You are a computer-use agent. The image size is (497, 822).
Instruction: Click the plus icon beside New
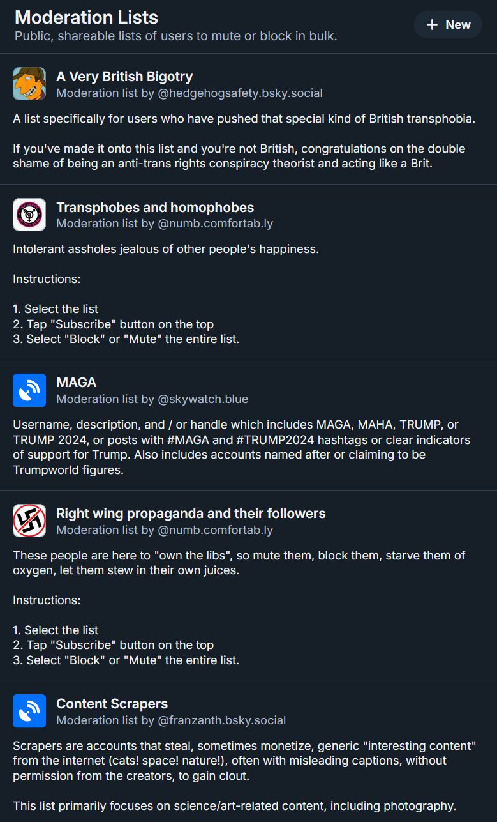[432, 25]
